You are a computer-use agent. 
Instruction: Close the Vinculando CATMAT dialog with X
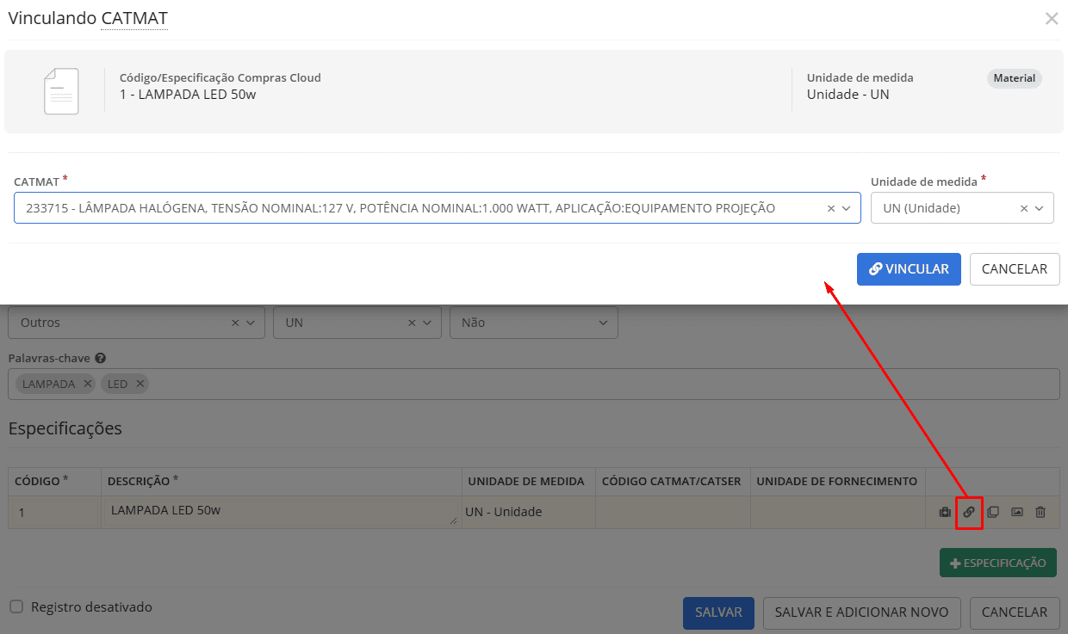(x=1051, y=19)
